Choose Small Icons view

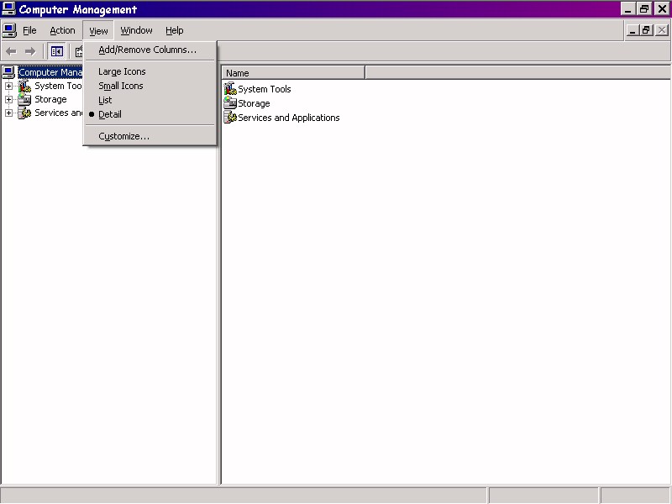[150, 86]
